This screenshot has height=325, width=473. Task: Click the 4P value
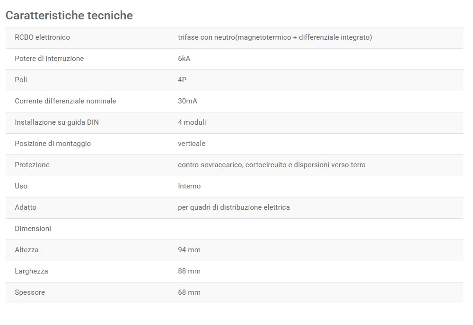[x=182, y=80]
